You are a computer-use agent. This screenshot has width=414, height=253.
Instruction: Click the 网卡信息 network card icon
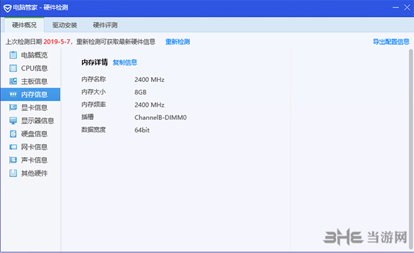(x=13, y=147)
